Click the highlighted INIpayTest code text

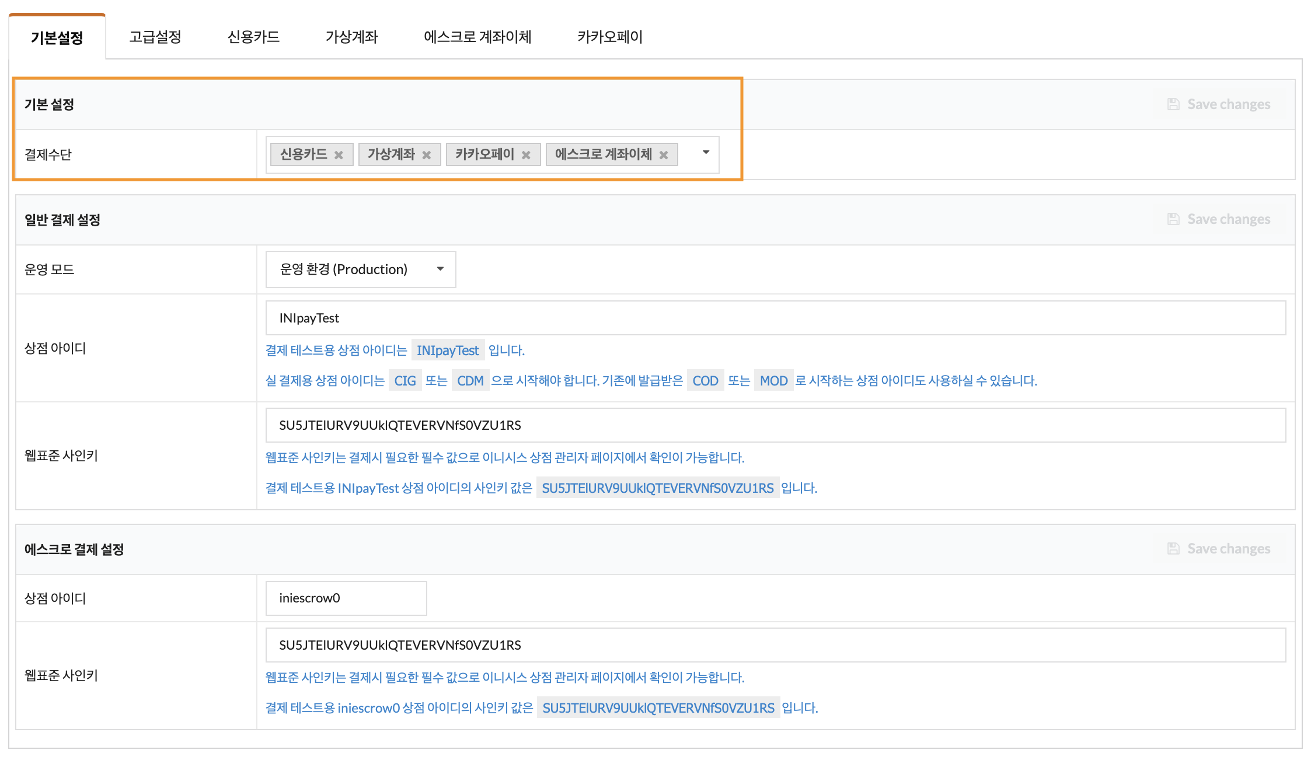click(x=447, y=351)
